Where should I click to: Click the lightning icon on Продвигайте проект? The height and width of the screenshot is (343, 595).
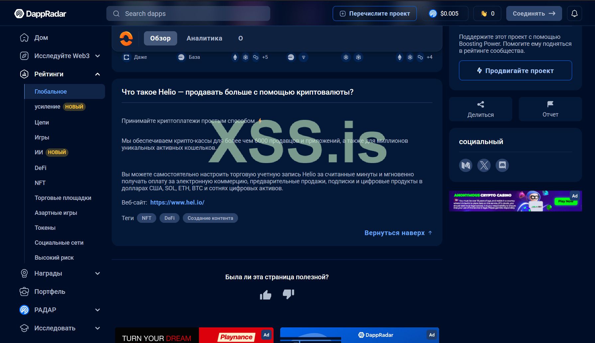click(479, 70)
